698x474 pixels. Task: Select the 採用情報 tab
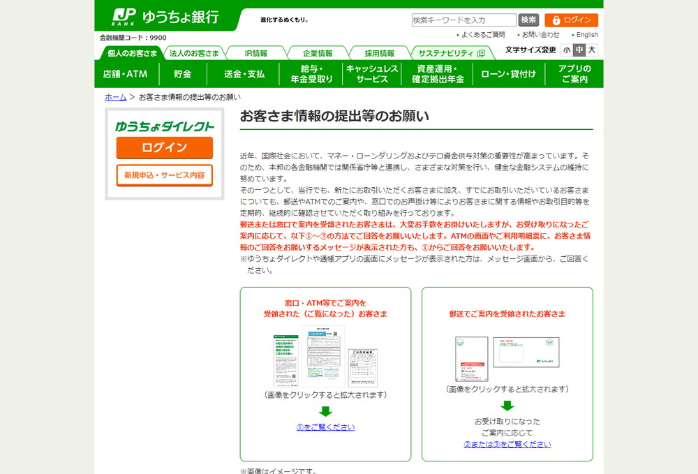(379, 53)
